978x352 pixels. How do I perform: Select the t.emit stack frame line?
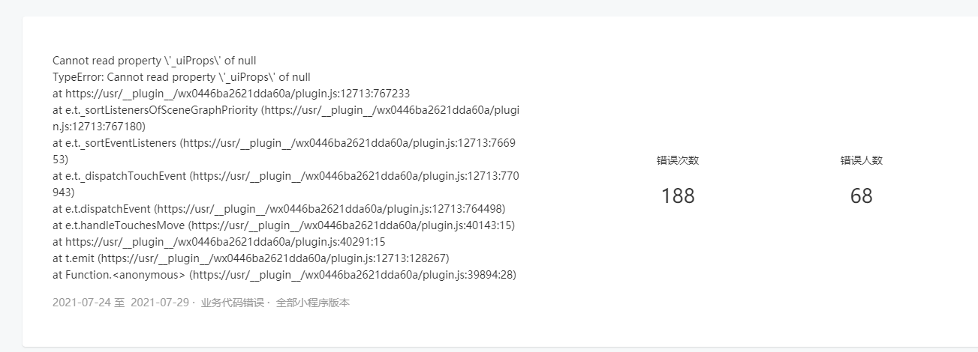(251, 258)
